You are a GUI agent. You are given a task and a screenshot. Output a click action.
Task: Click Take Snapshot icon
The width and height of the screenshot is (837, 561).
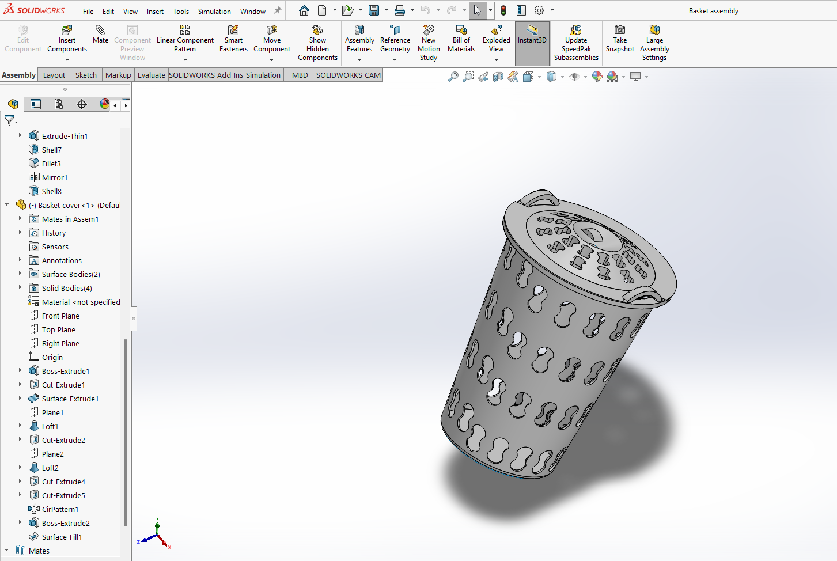point(620,39)
